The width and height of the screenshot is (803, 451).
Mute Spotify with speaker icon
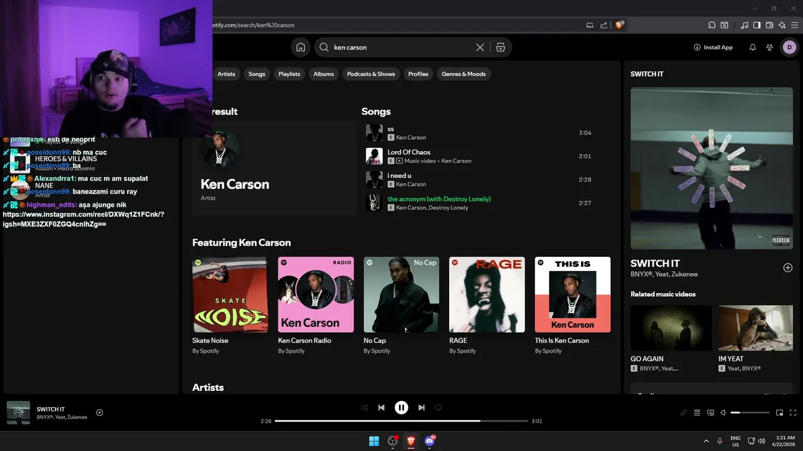click(x=723, y=413)
